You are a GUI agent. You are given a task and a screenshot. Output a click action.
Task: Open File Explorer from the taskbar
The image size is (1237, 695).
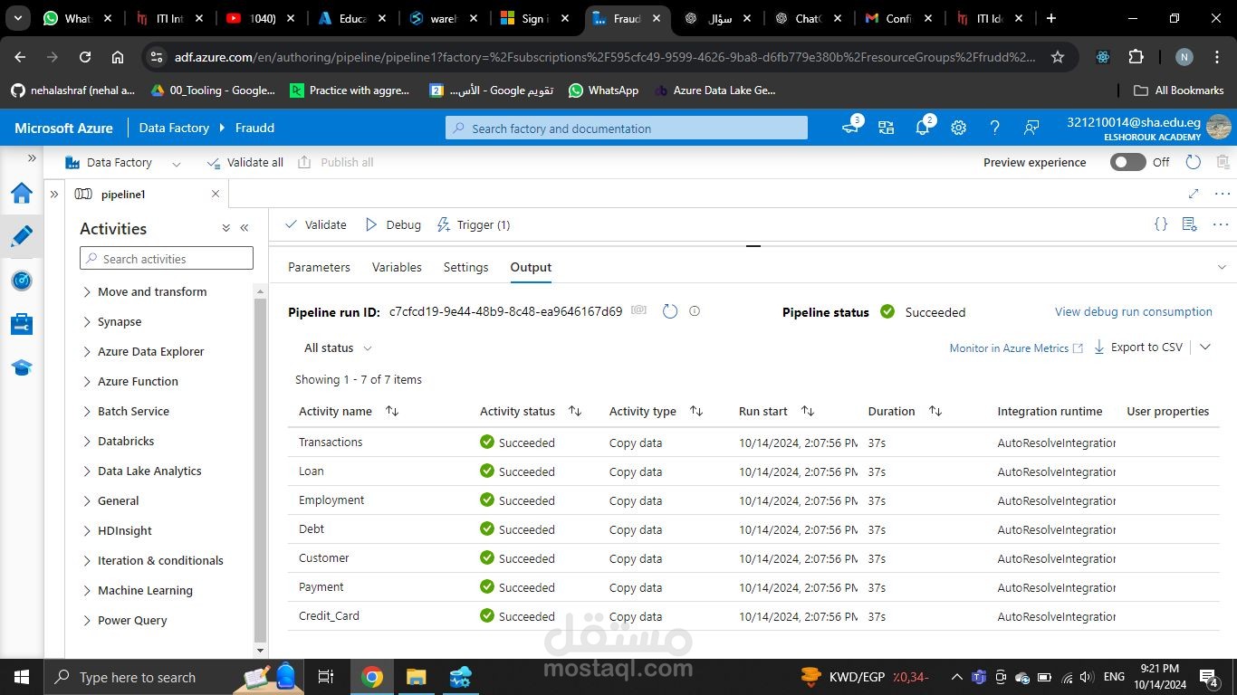tap(416, 677)
